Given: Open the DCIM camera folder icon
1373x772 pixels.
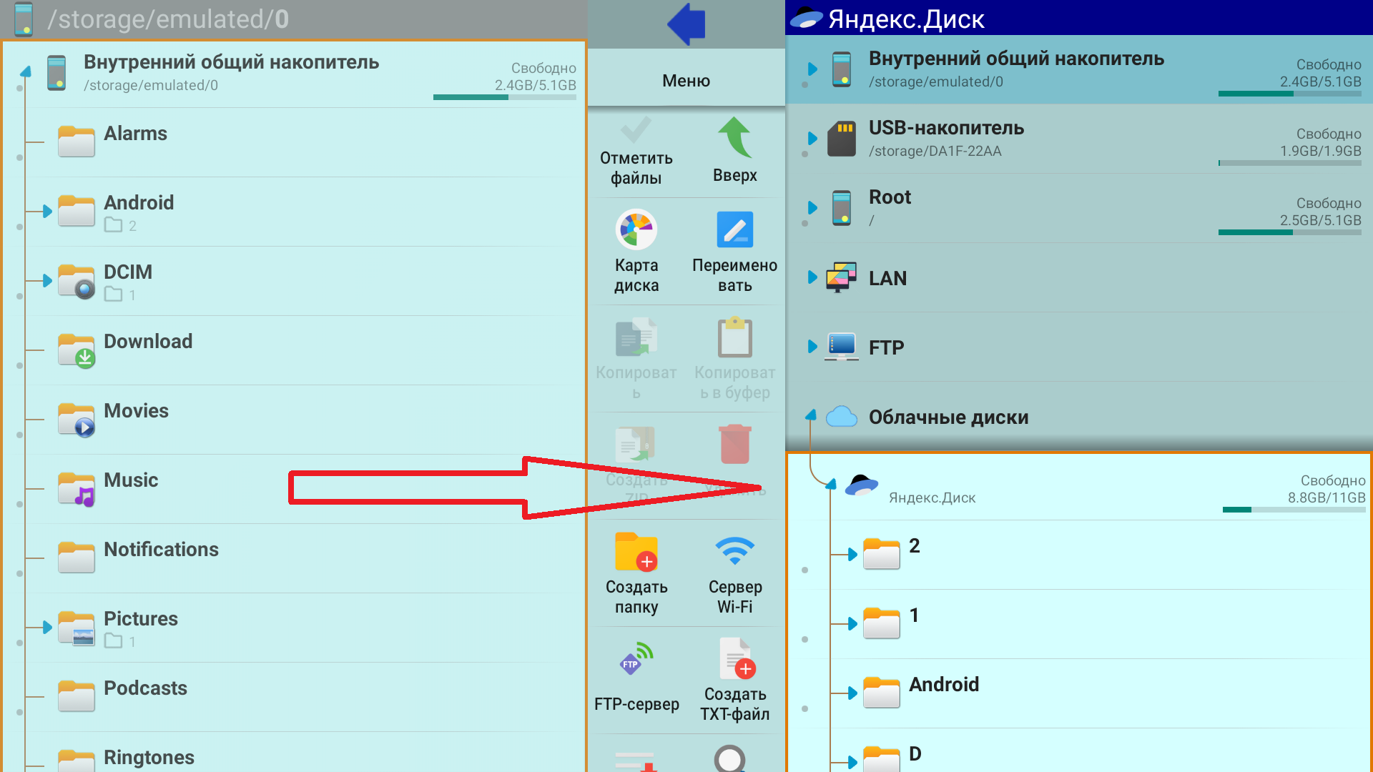Looking at the screenshot, I should [77, 280].
